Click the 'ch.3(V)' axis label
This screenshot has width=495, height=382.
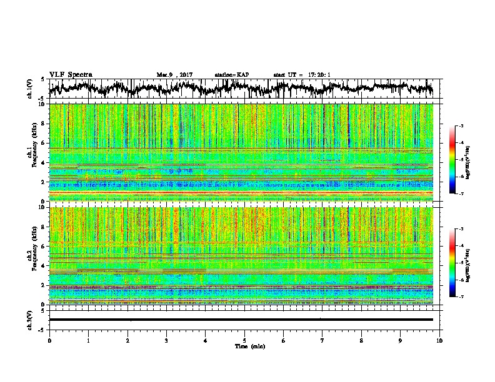coord(30,320)
